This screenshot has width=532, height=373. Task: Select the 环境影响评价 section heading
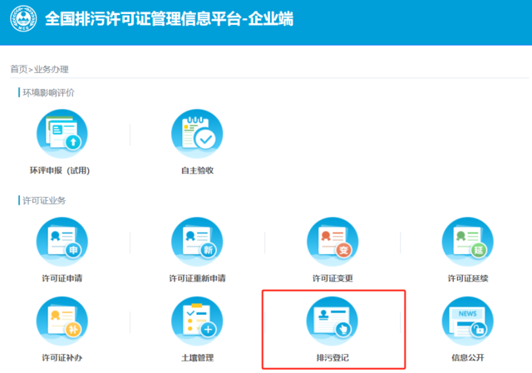(x=48, y=92)
